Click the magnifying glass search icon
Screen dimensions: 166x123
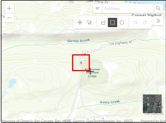(158, 8)
